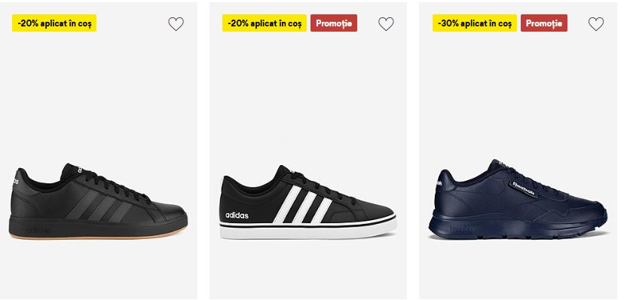Viewport: 624px width, 300px height.
Task: Click the white adidas logo on middle shoe
Action: coord(237,216)
